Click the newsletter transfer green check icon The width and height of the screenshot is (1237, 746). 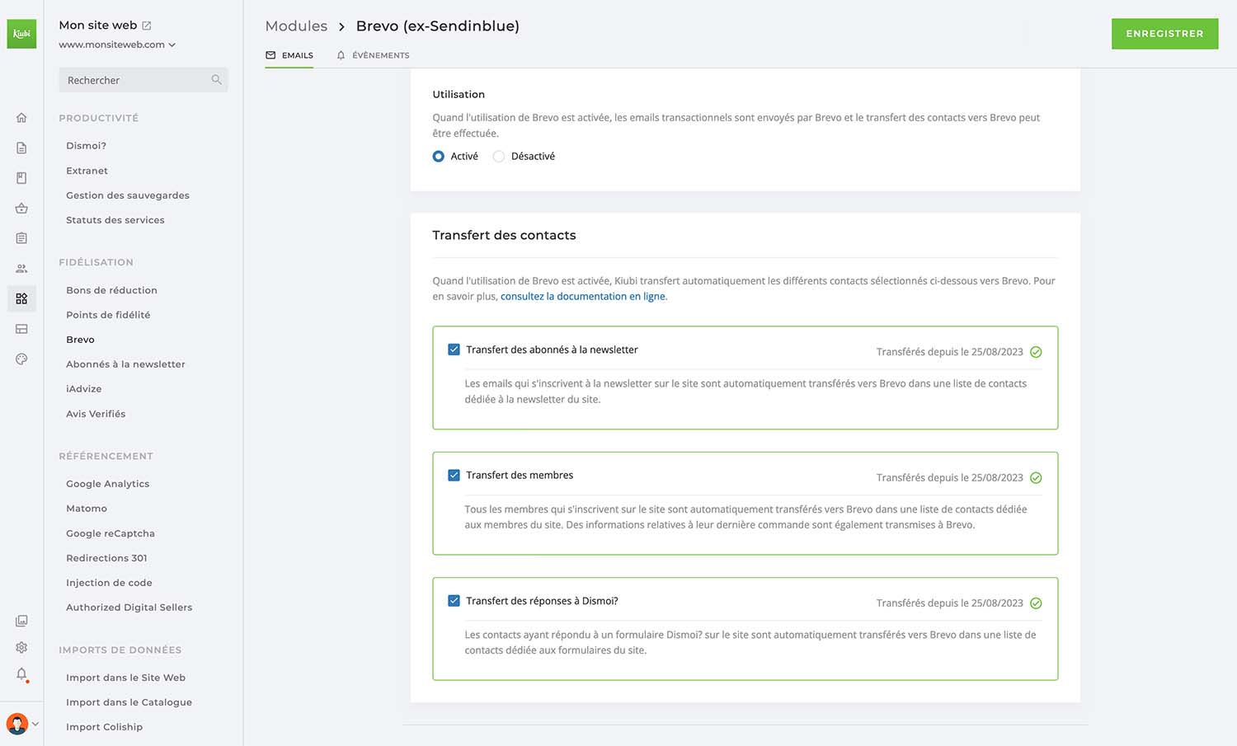pos(1036,352)
